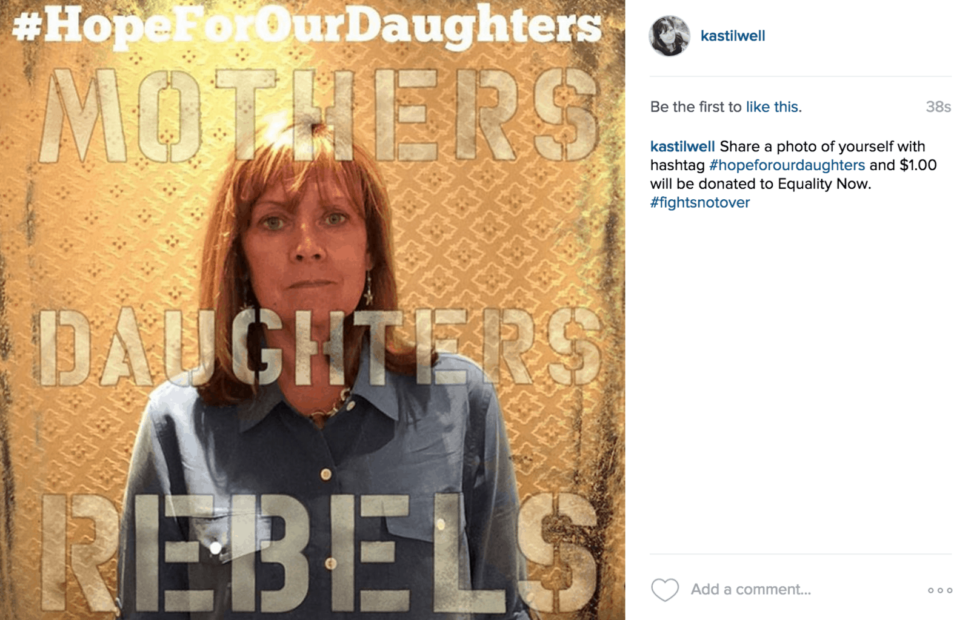Click the #HopeForOurDaughters title on the photo
974x620 pixels.
point(307,27)
